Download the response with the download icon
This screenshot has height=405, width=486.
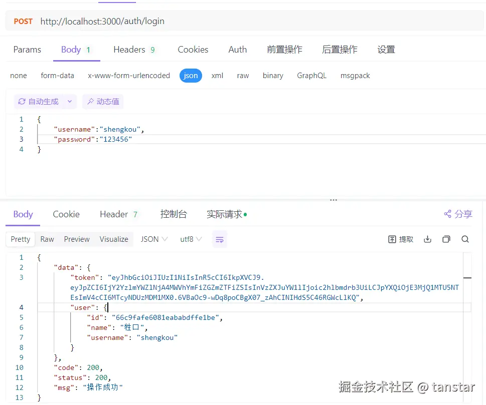coord(427,239)
